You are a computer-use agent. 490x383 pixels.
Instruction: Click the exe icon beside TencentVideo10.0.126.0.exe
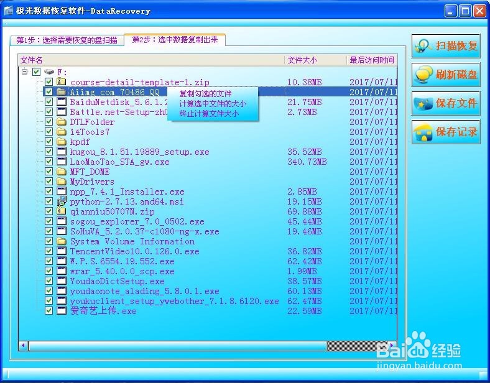pos(62,251)
